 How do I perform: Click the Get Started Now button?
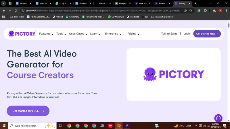(207, 34)
